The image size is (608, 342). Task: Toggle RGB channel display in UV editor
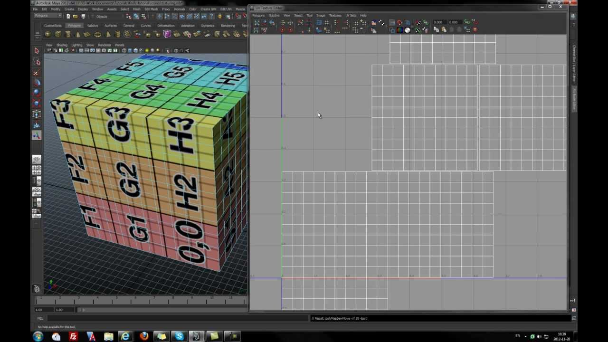tap(399, 30)
